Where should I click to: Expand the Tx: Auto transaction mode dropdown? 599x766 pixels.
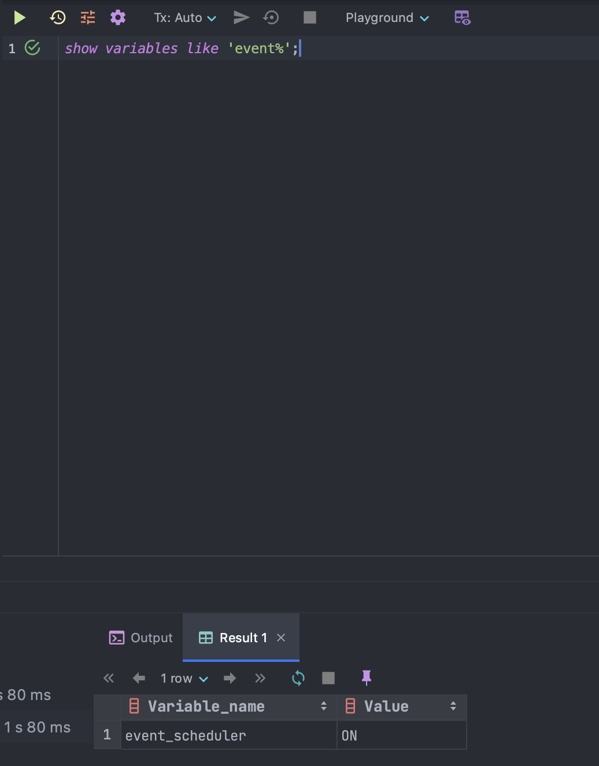[185, 18]
